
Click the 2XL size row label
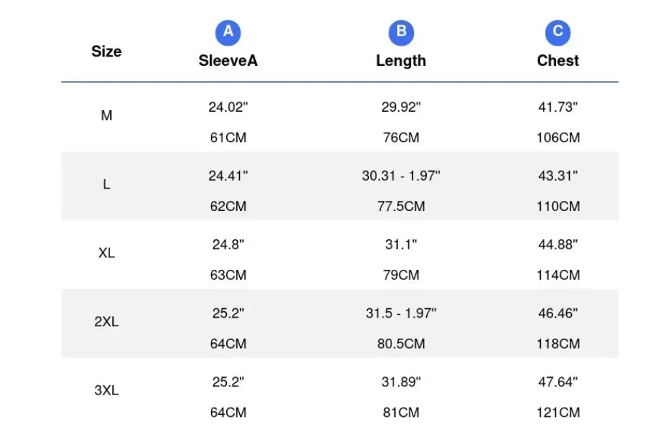[107, 321]
